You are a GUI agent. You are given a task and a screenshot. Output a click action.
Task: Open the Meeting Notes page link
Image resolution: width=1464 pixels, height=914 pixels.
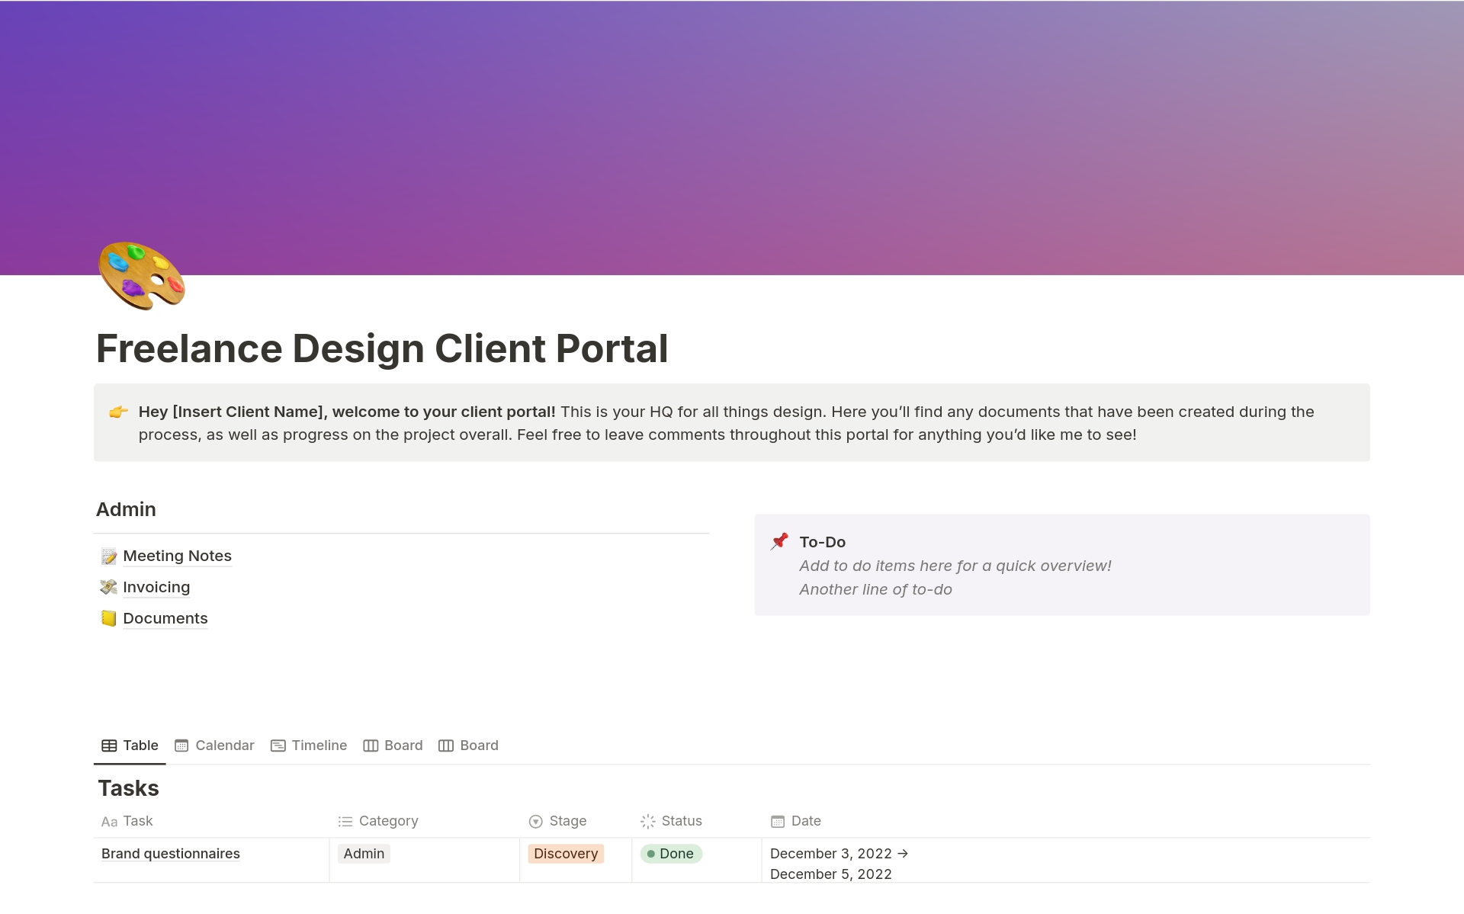(177, 556)
